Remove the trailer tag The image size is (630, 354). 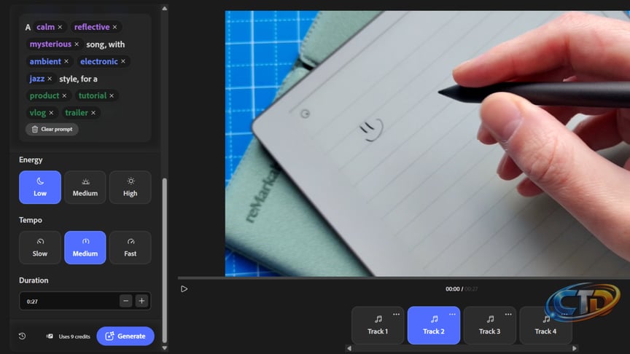93,113
